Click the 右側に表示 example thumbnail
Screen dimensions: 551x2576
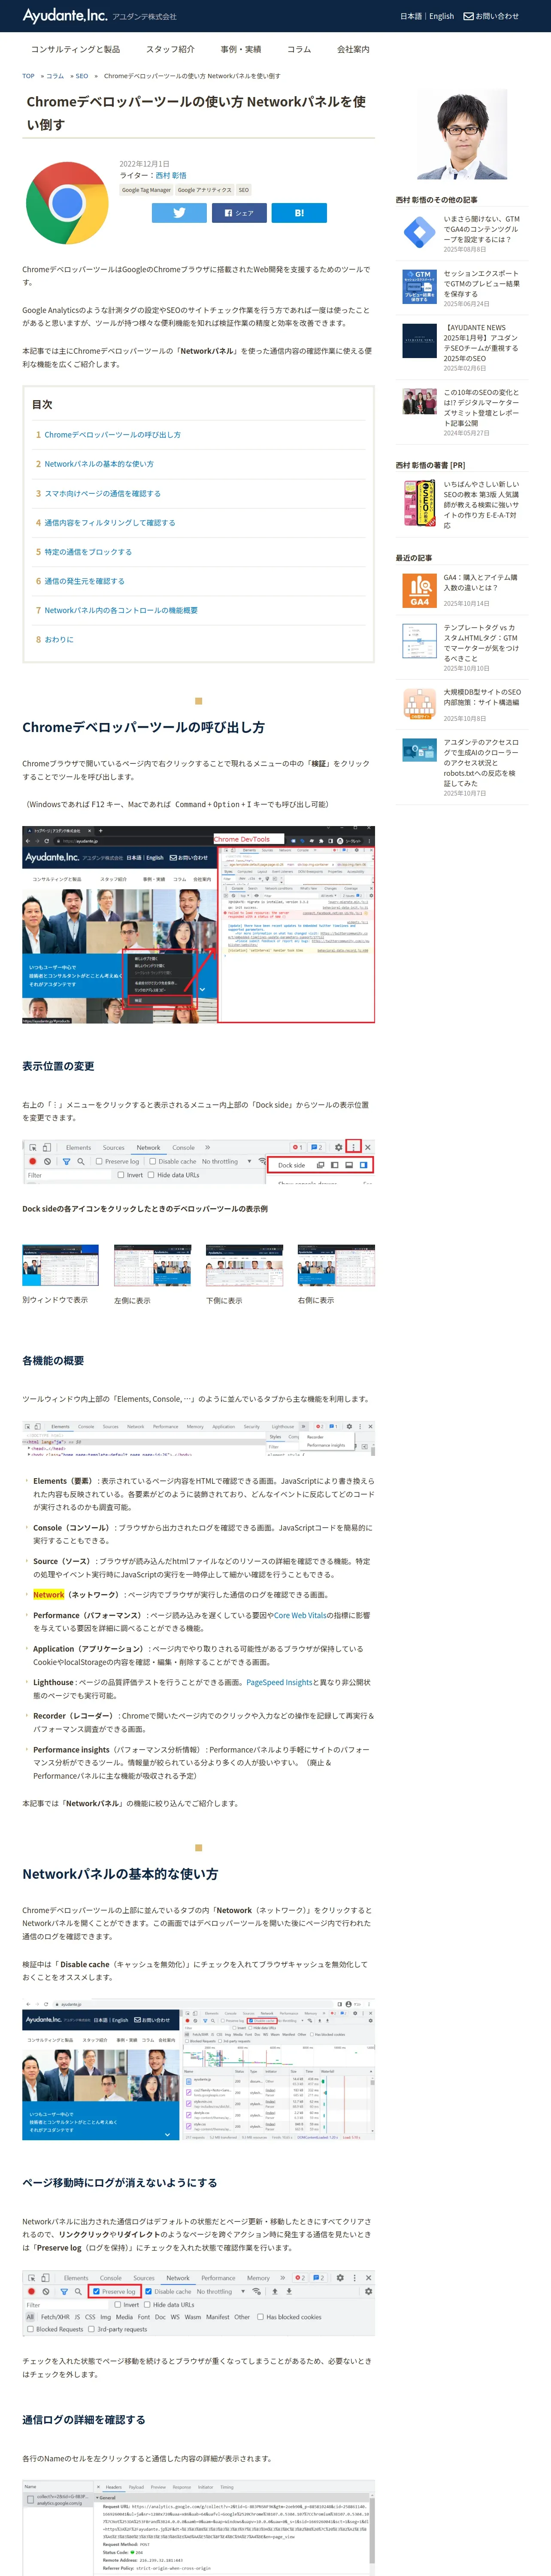click(336, 1265)
